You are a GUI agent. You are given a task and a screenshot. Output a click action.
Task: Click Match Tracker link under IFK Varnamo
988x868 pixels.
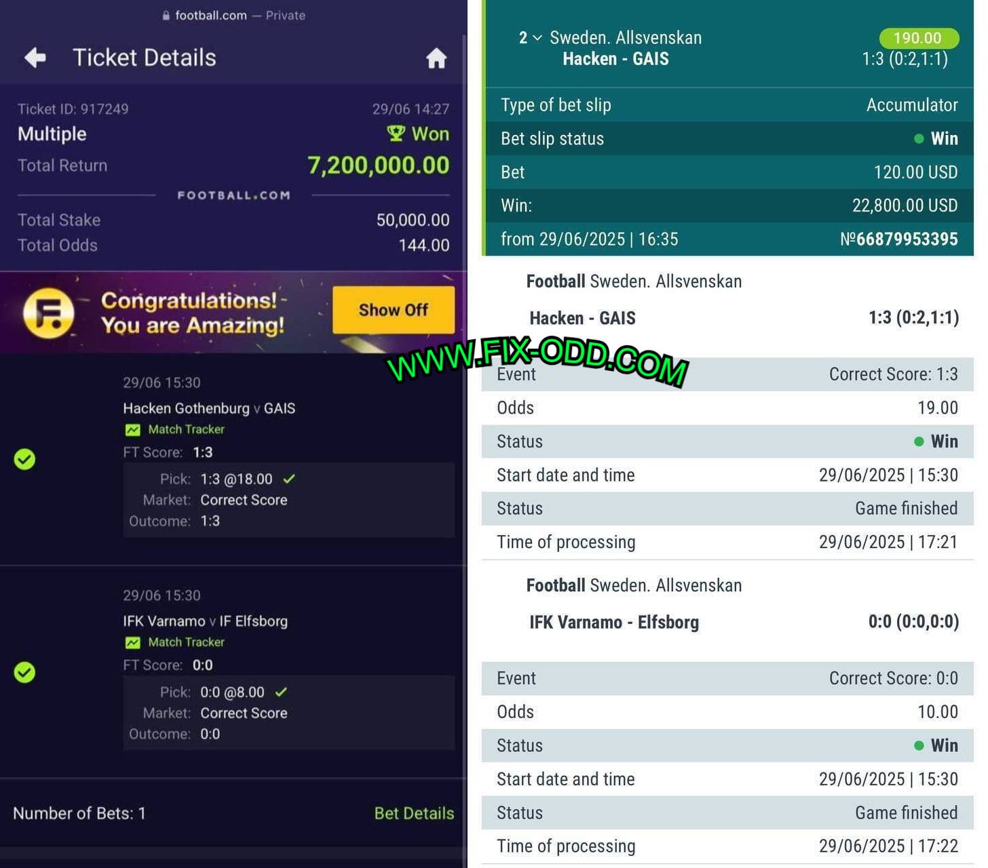(x=186, y=642)
